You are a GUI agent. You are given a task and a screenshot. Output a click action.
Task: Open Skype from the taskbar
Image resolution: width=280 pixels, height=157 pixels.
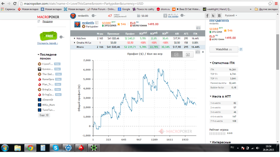[x=56, y=148]
